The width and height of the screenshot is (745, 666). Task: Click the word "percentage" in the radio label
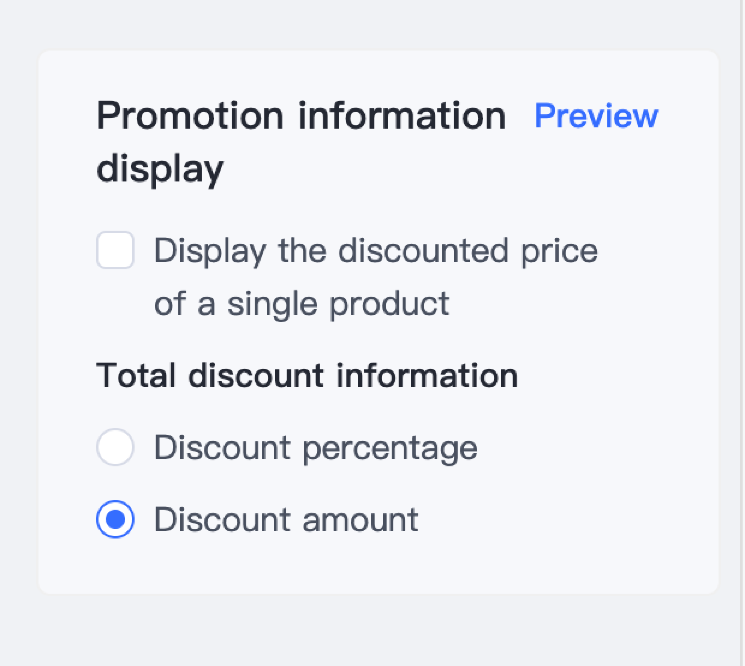390,448
